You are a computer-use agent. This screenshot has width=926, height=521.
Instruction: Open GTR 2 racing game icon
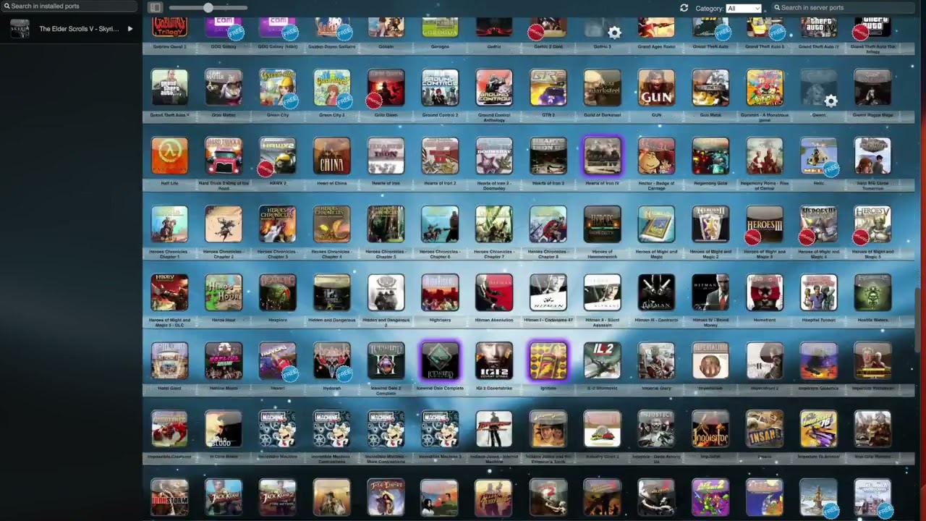[548, 88]
